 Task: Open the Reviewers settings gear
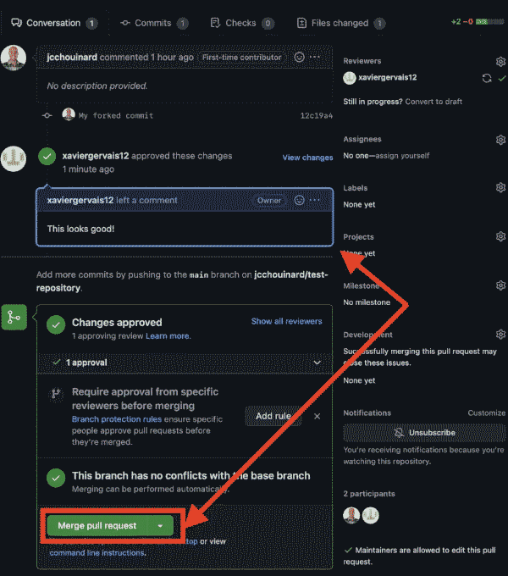tap(500, 62)
